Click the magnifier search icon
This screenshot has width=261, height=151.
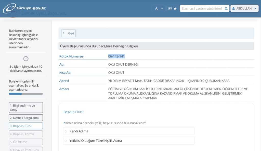pos(226,8)
